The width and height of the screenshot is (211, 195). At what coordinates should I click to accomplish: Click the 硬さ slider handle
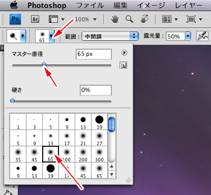click(x=13, y=101)
